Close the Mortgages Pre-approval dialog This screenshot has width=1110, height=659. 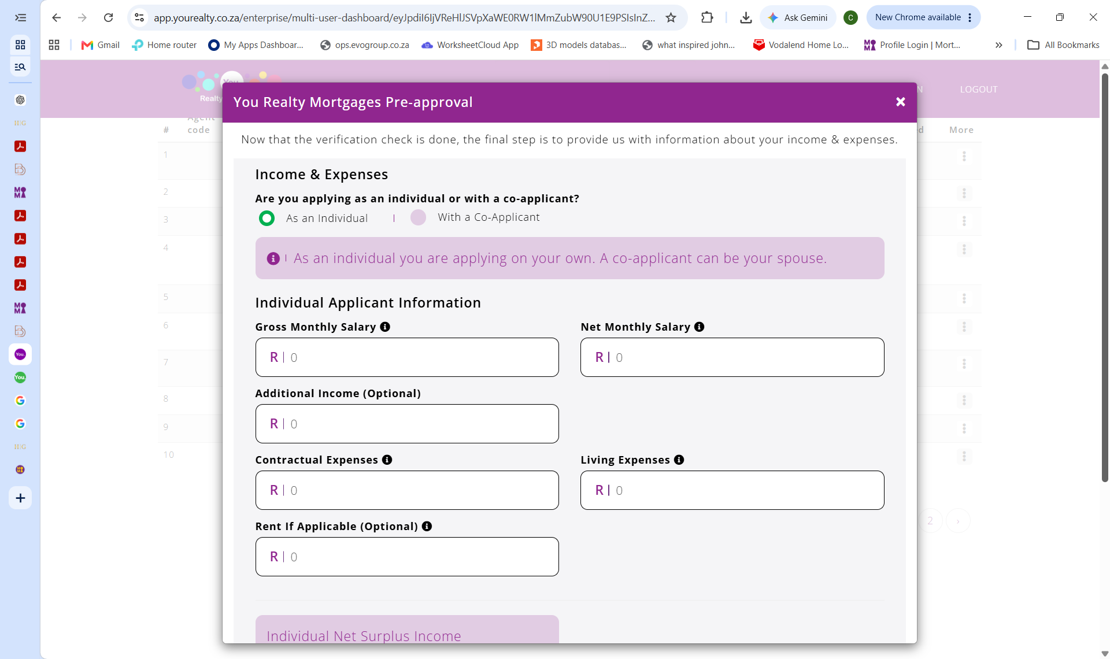click(900, 102)
